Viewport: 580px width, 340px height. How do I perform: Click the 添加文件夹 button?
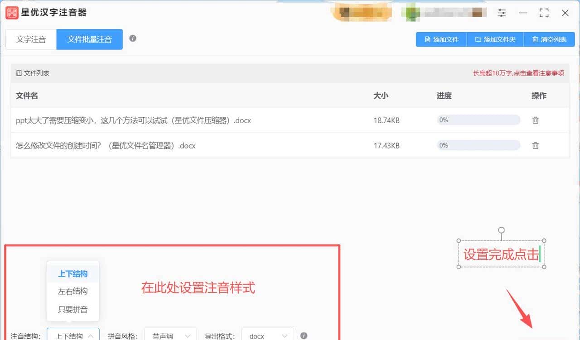click(x=495, y=39)
